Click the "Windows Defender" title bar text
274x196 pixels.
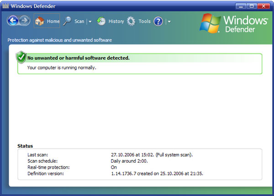33,6
